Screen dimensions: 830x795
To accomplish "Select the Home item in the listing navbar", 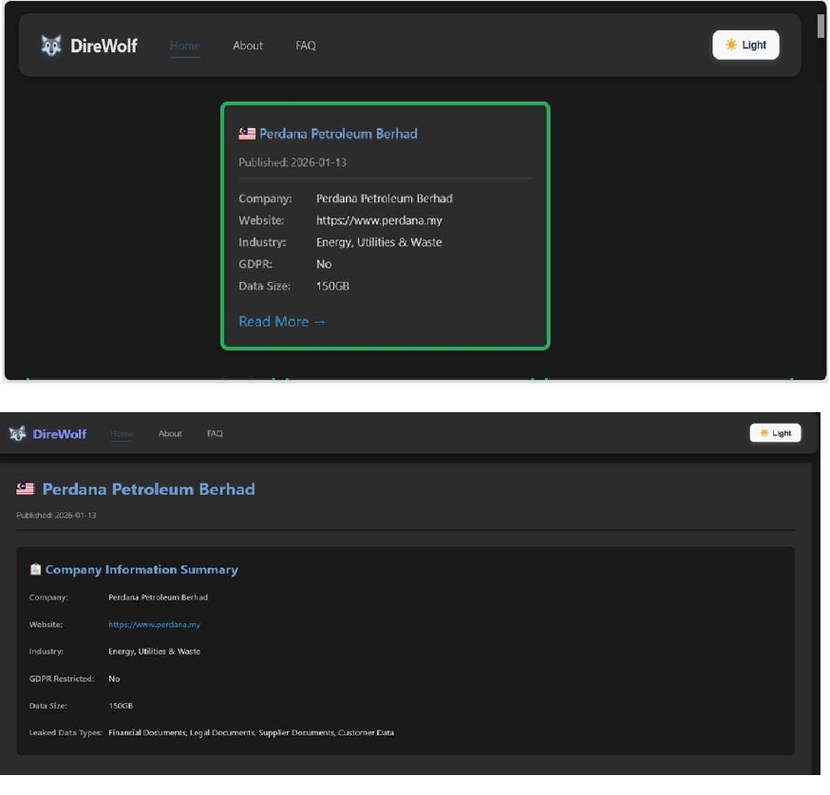I will pyautogui.click(x=185, y=46).
